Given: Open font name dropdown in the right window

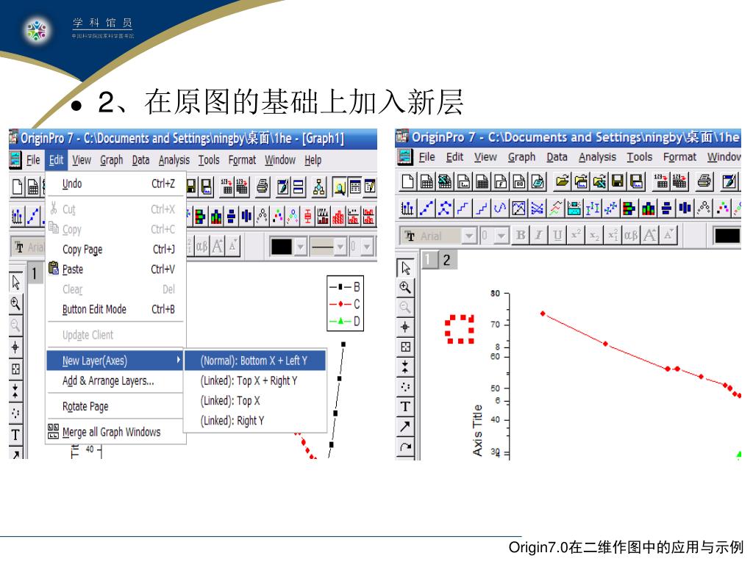Looking at the screenshot, I should [469, 236].
